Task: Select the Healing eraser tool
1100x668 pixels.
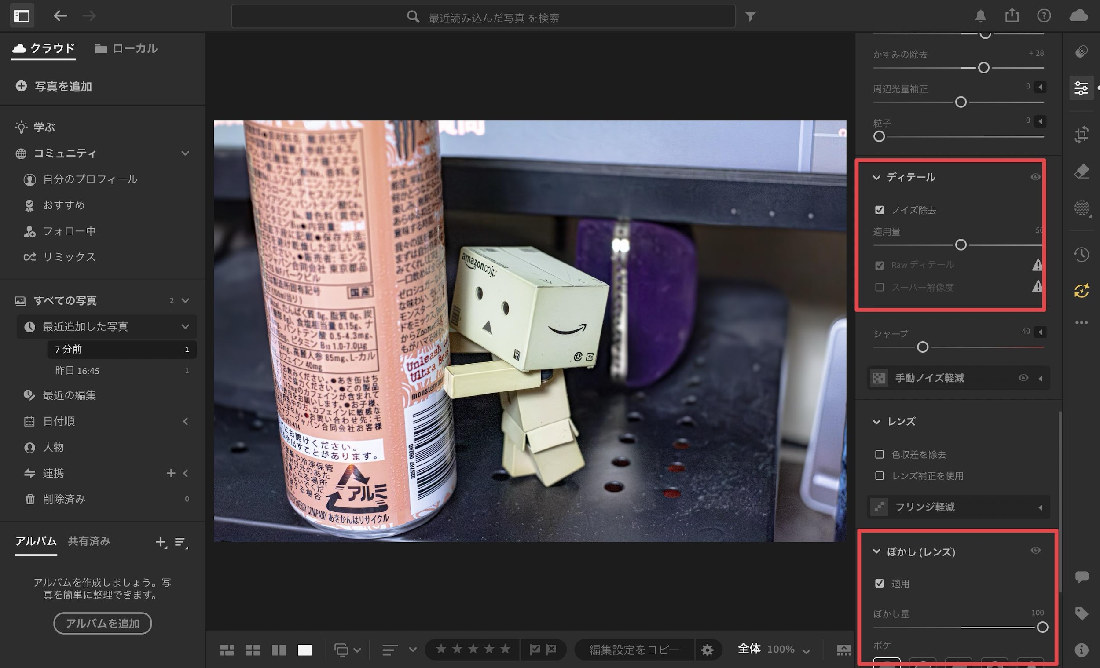Action: [x=1081, y=171]
